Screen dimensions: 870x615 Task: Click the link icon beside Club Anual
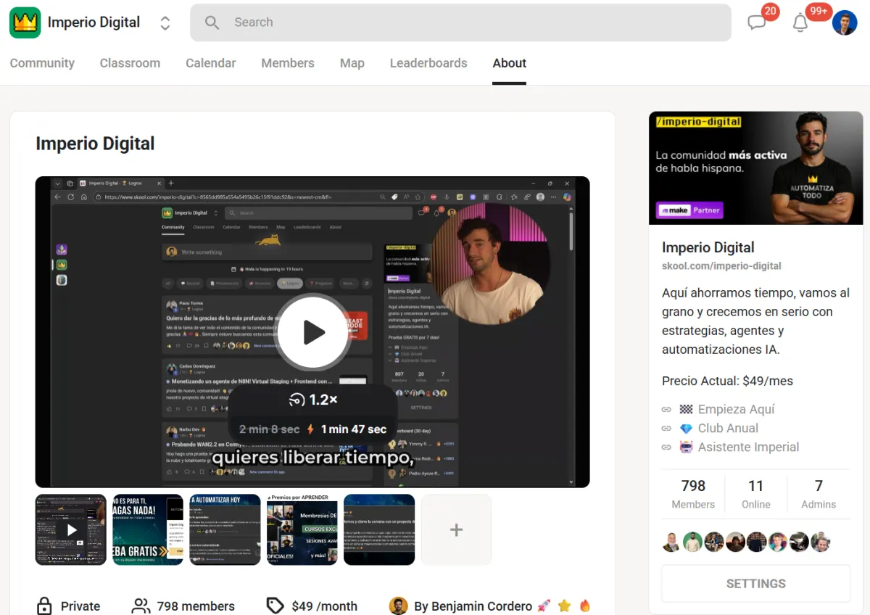[667, 428]
